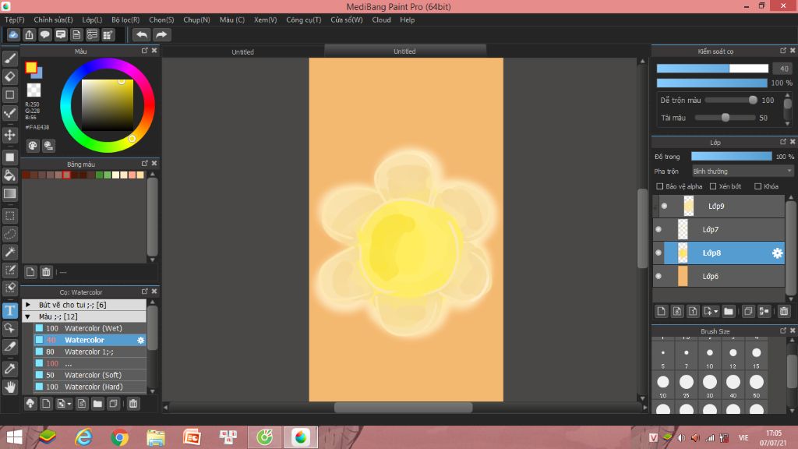
Task: Select the Brush tool in left toolbar
Action: click(9, 58)
